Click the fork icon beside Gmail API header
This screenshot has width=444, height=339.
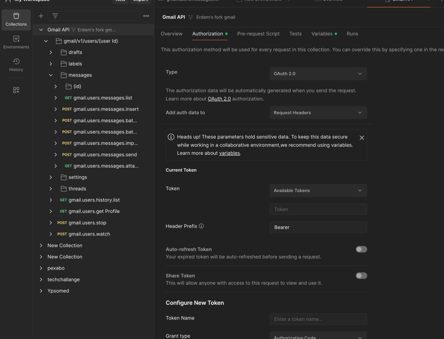(x=191, y=17)
